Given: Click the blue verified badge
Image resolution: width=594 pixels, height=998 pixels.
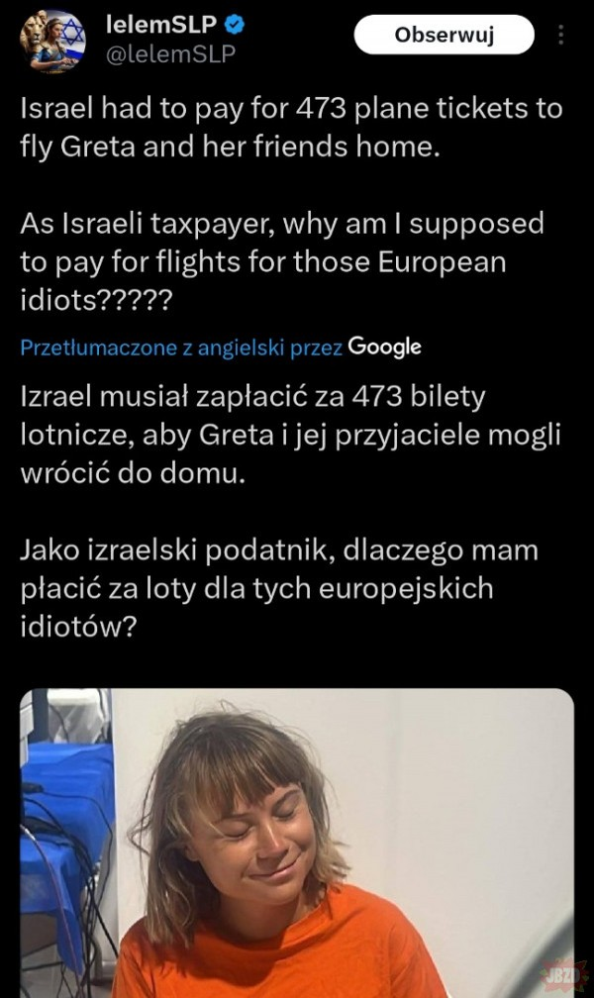Looking at the screenshot, I should [236, 26].
